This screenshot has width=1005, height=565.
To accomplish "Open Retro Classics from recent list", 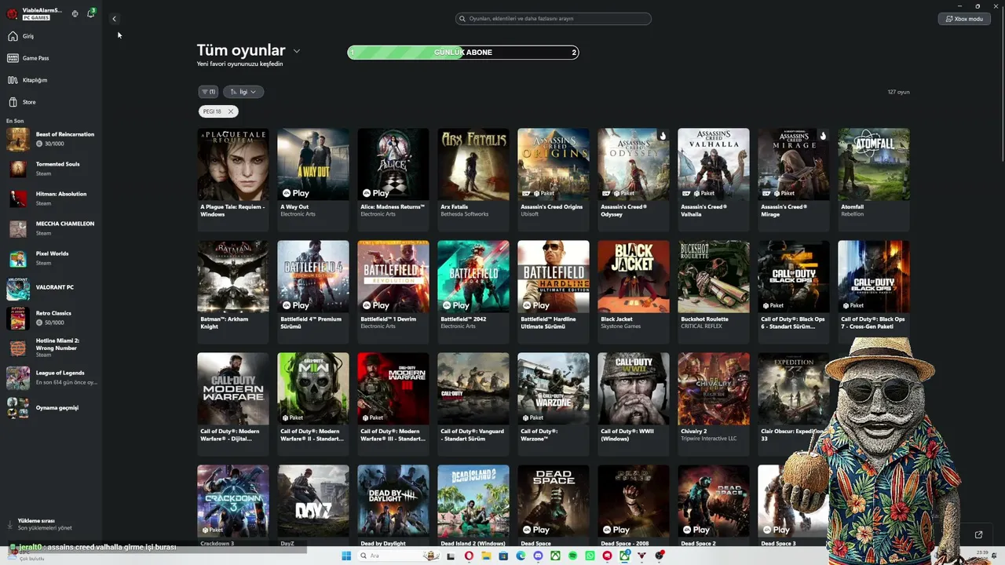I will (x=51, y=318).
